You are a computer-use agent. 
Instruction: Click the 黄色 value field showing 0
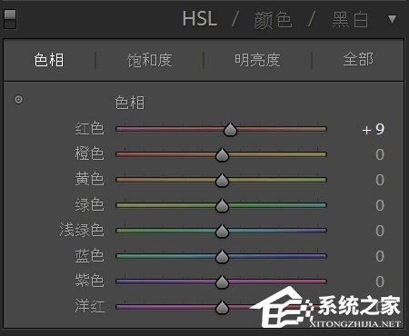pos(380,180)
